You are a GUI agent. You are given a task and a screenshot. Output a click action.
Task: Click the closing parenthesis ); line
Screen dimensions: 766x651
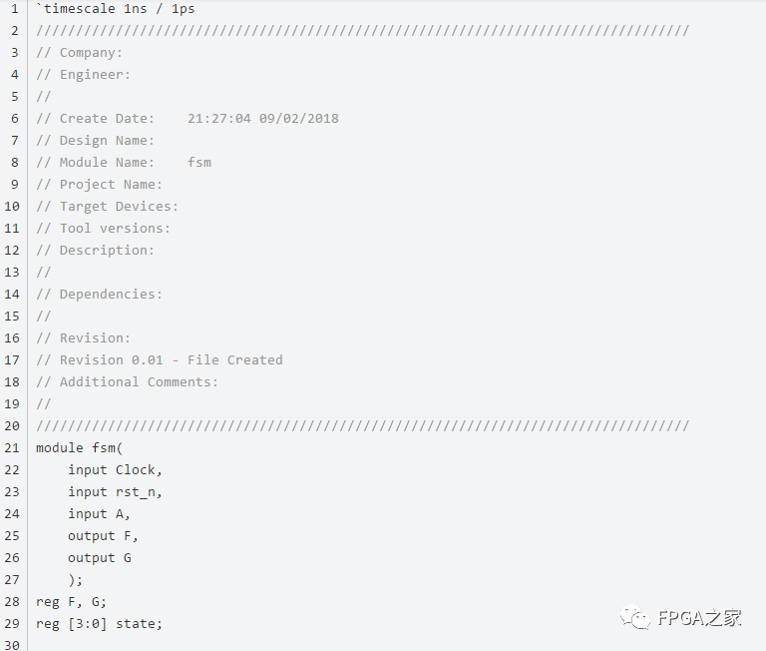(x=76, y=579)
